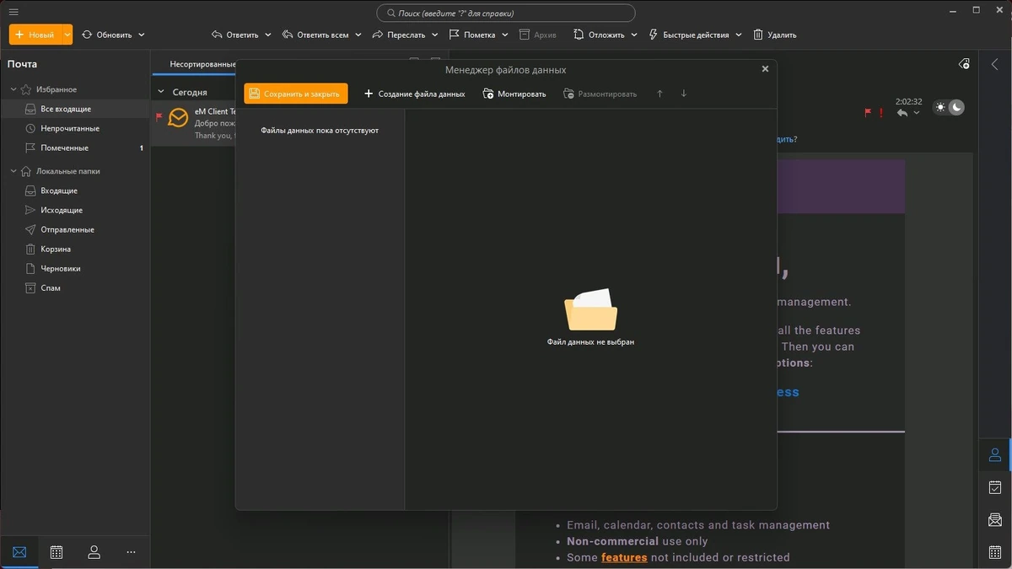Select the Несортированные tab
1012x569 pixels.
point(202,64)
